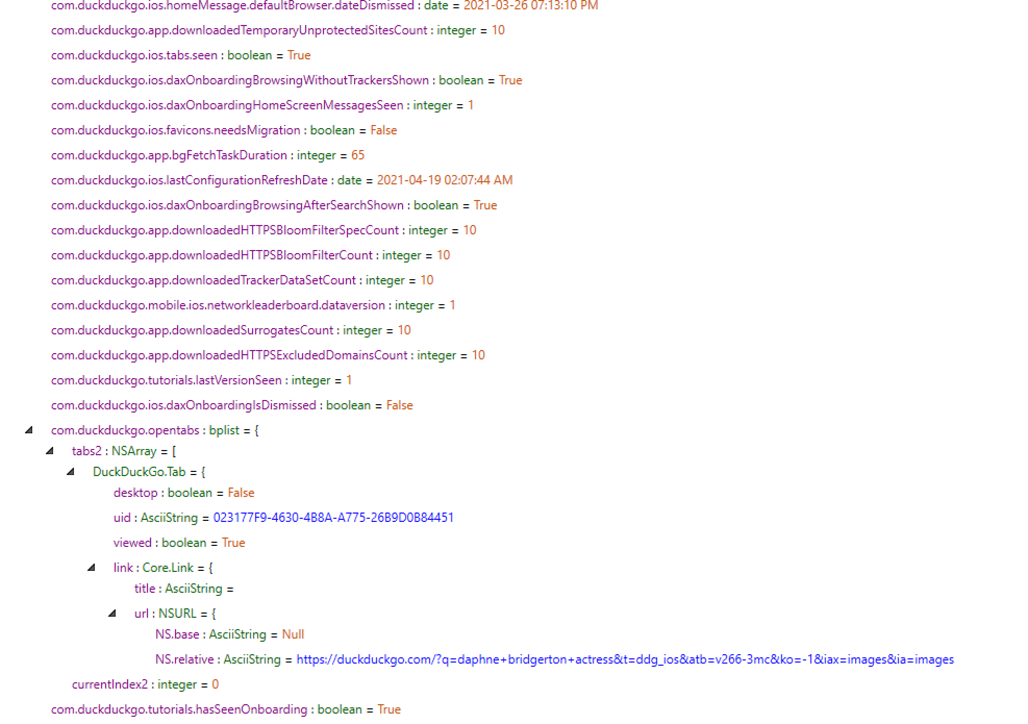
Task: Select the uid value 023177F9-4630-4B8A-A775-26B9D0B84451
Action: pyautogui.click(x=333, y=518)
